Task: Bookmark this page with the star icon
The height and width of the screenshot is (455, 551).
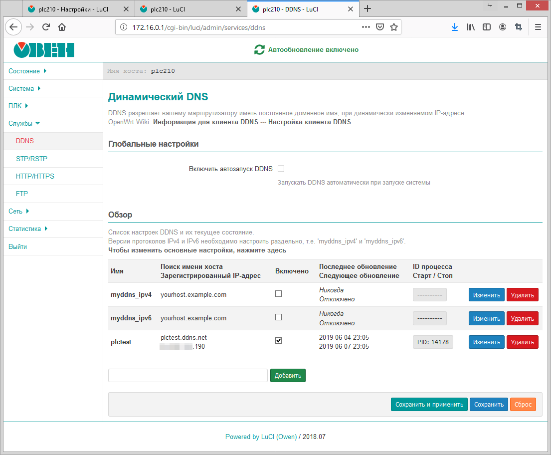Action: [394, 27]
